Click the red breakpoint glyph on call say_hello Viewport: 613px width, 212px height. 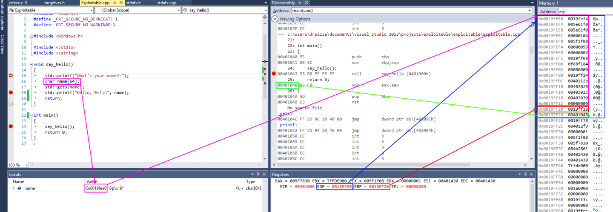(x=274, y=74)
